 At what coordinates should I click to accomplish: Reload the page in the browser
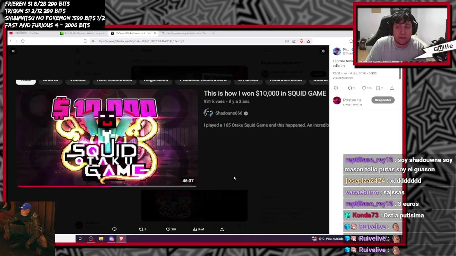click(x=23, y=41)
